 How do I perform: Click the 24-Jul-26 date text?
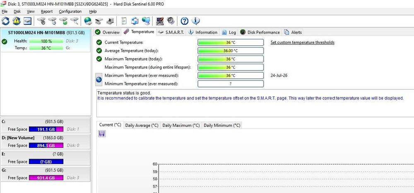point(279,75)
